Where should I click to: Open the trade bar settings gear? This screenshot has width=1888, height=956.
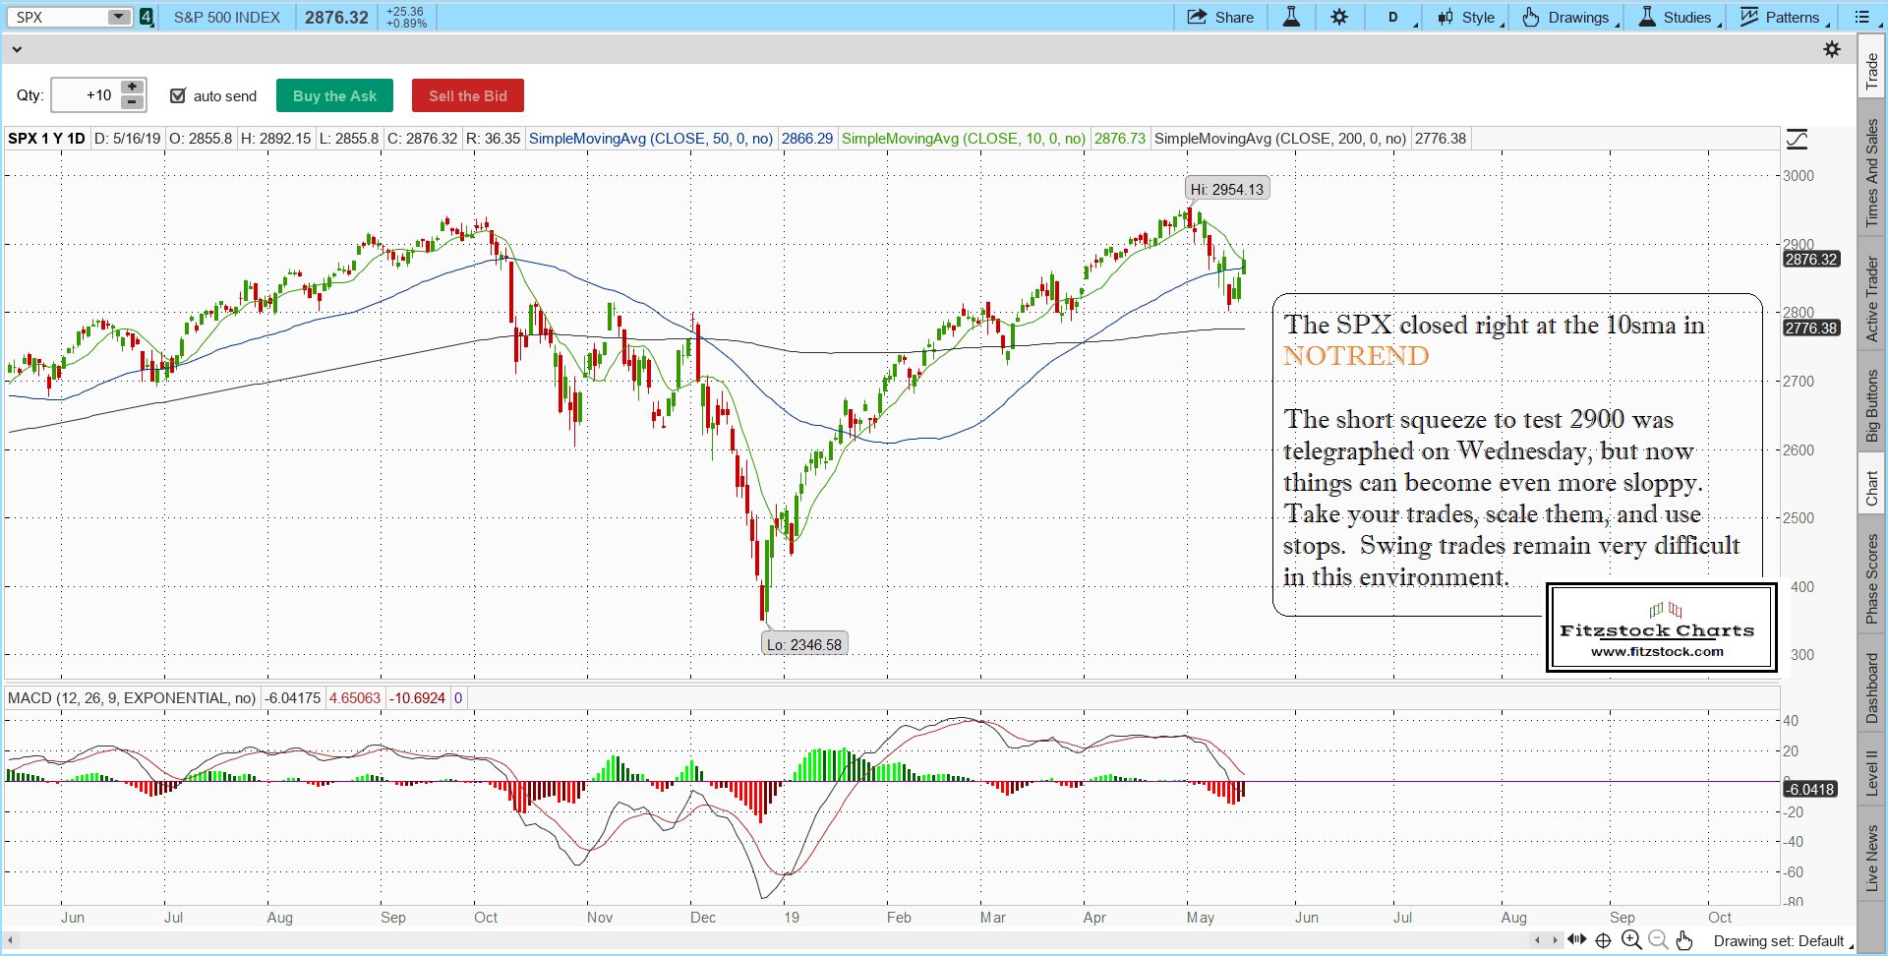pos(1831,49)
